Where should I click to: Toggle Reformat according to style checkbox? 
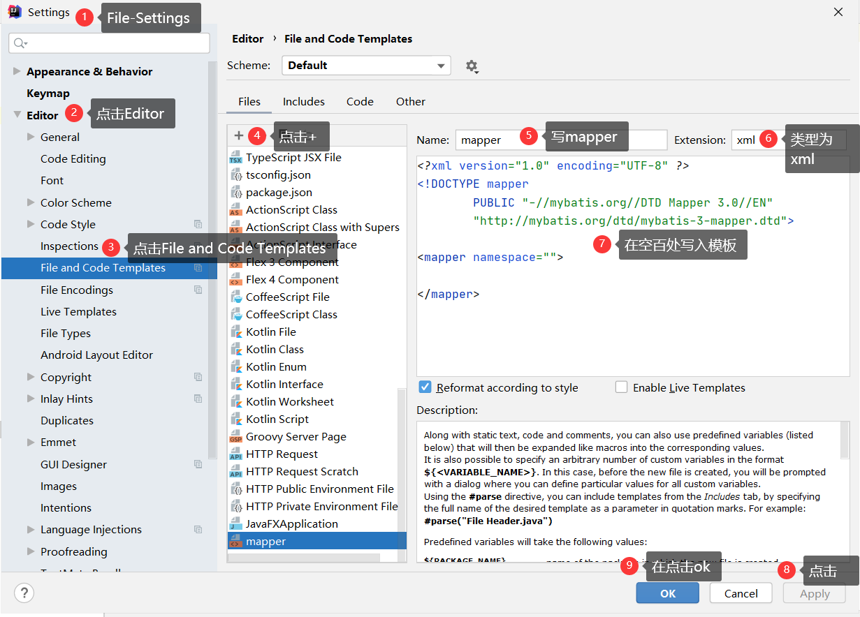coord(425,387)
